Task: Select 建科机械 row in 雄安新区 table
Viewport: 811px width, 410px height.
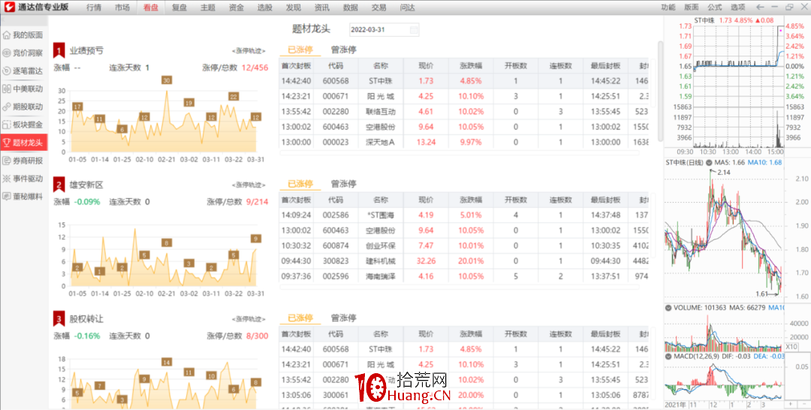Action: (463, 261)
